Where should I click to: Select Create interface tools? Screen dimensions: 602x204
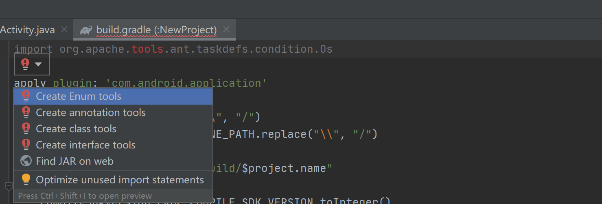click(x=85, y=145)
